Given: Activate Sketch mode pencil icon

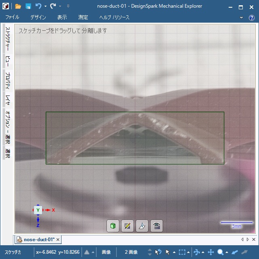Looking at the screenshot, I should pyautogui.click(x=127, y=226).
